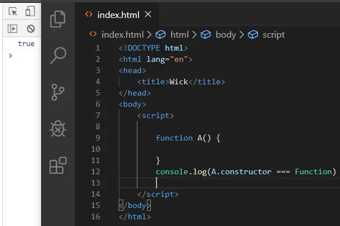Image resolution: width=340 pixels, height=226 pixels.
Task: Click the 'function' keyword on line 9
Action: coord(174,138)
